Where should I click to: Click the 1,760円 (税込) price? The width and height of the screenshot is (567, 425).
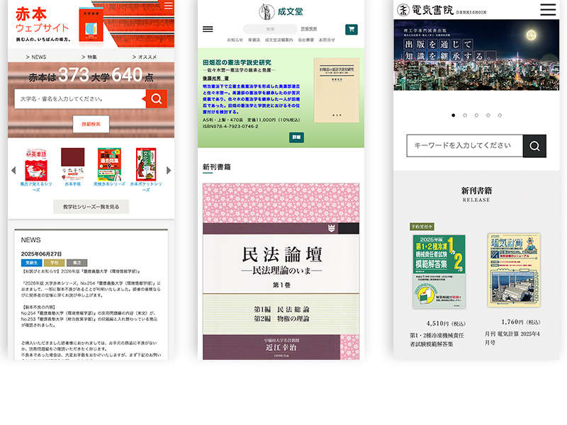[x=521, y=322]
